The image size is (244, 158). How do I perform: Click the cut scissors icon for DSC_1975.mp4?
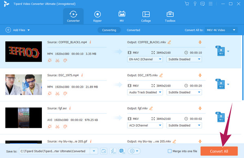pyautogui.click(x=57, y=93)
